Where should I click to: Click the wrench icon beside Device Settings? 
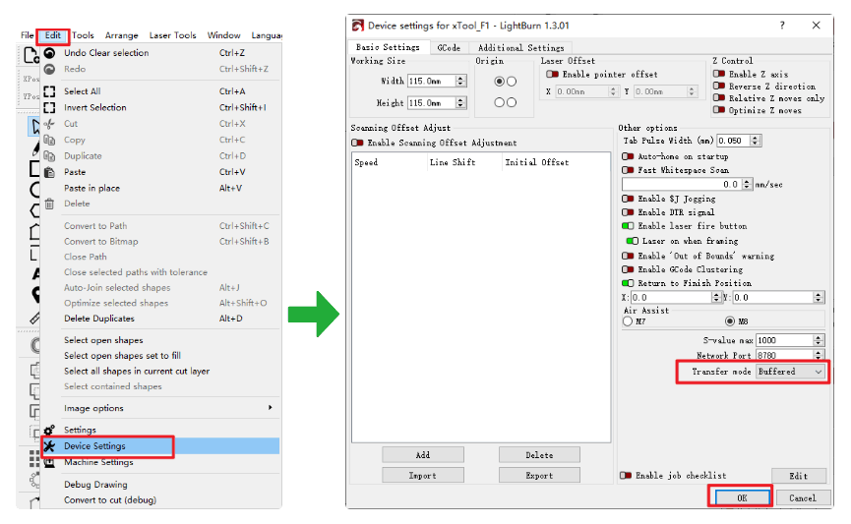tap(49, 446)
